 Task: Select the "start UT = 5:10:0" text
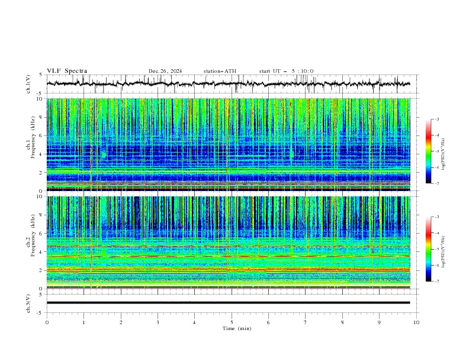tap(286, 71)
